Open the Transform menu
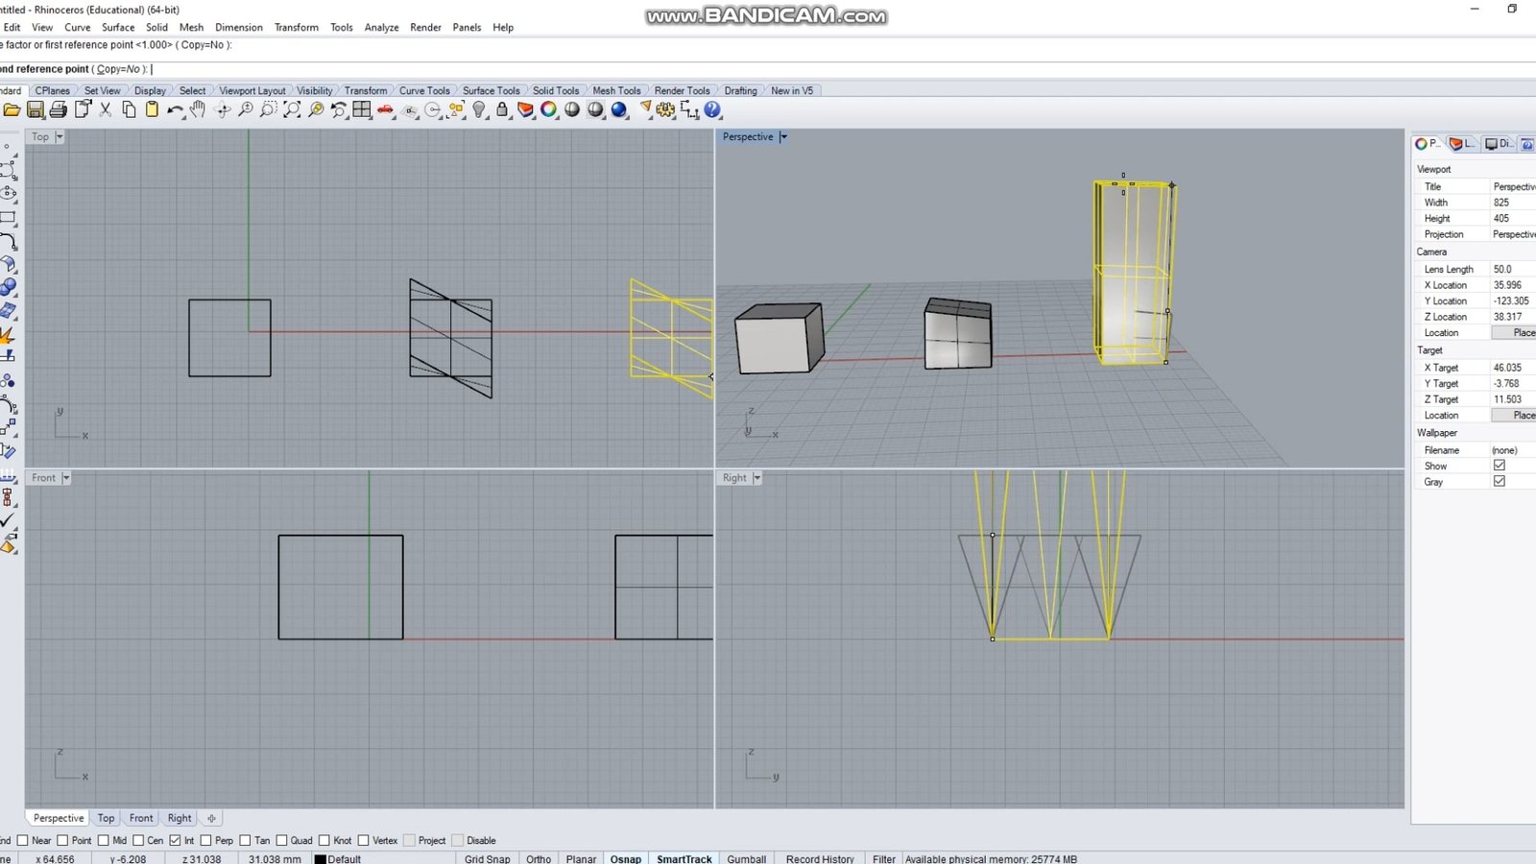Viewport: 1536px width, 864px height. (297, 28)
